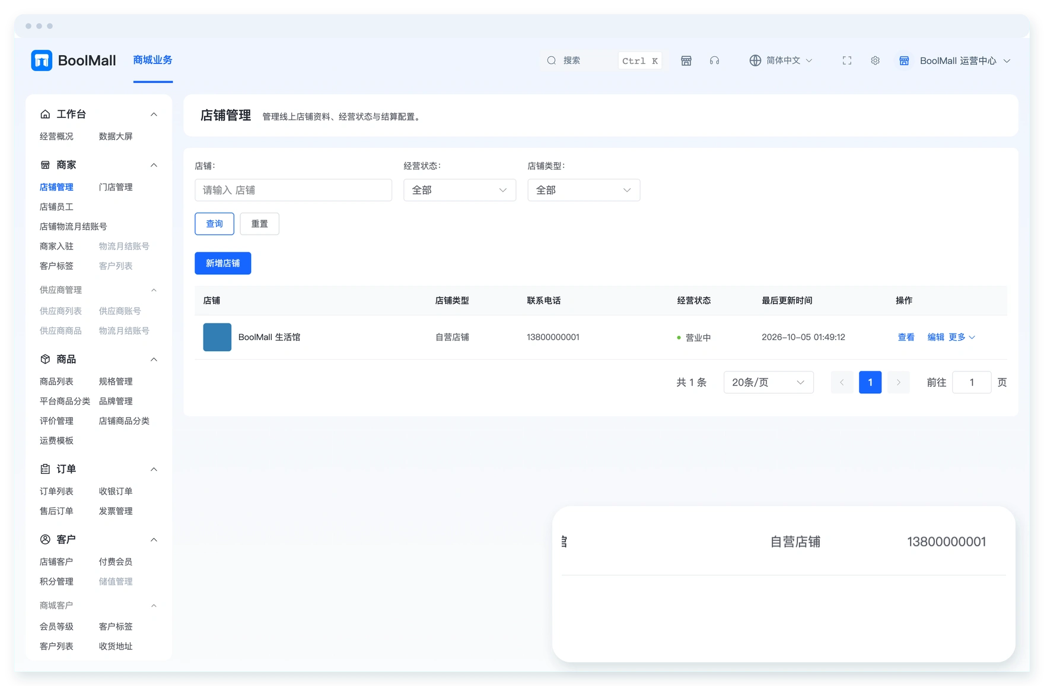The height and width of the screenshot is (686, 1044).
Task: Collapse the 商城客户 group
Action: tap(154, 605)
